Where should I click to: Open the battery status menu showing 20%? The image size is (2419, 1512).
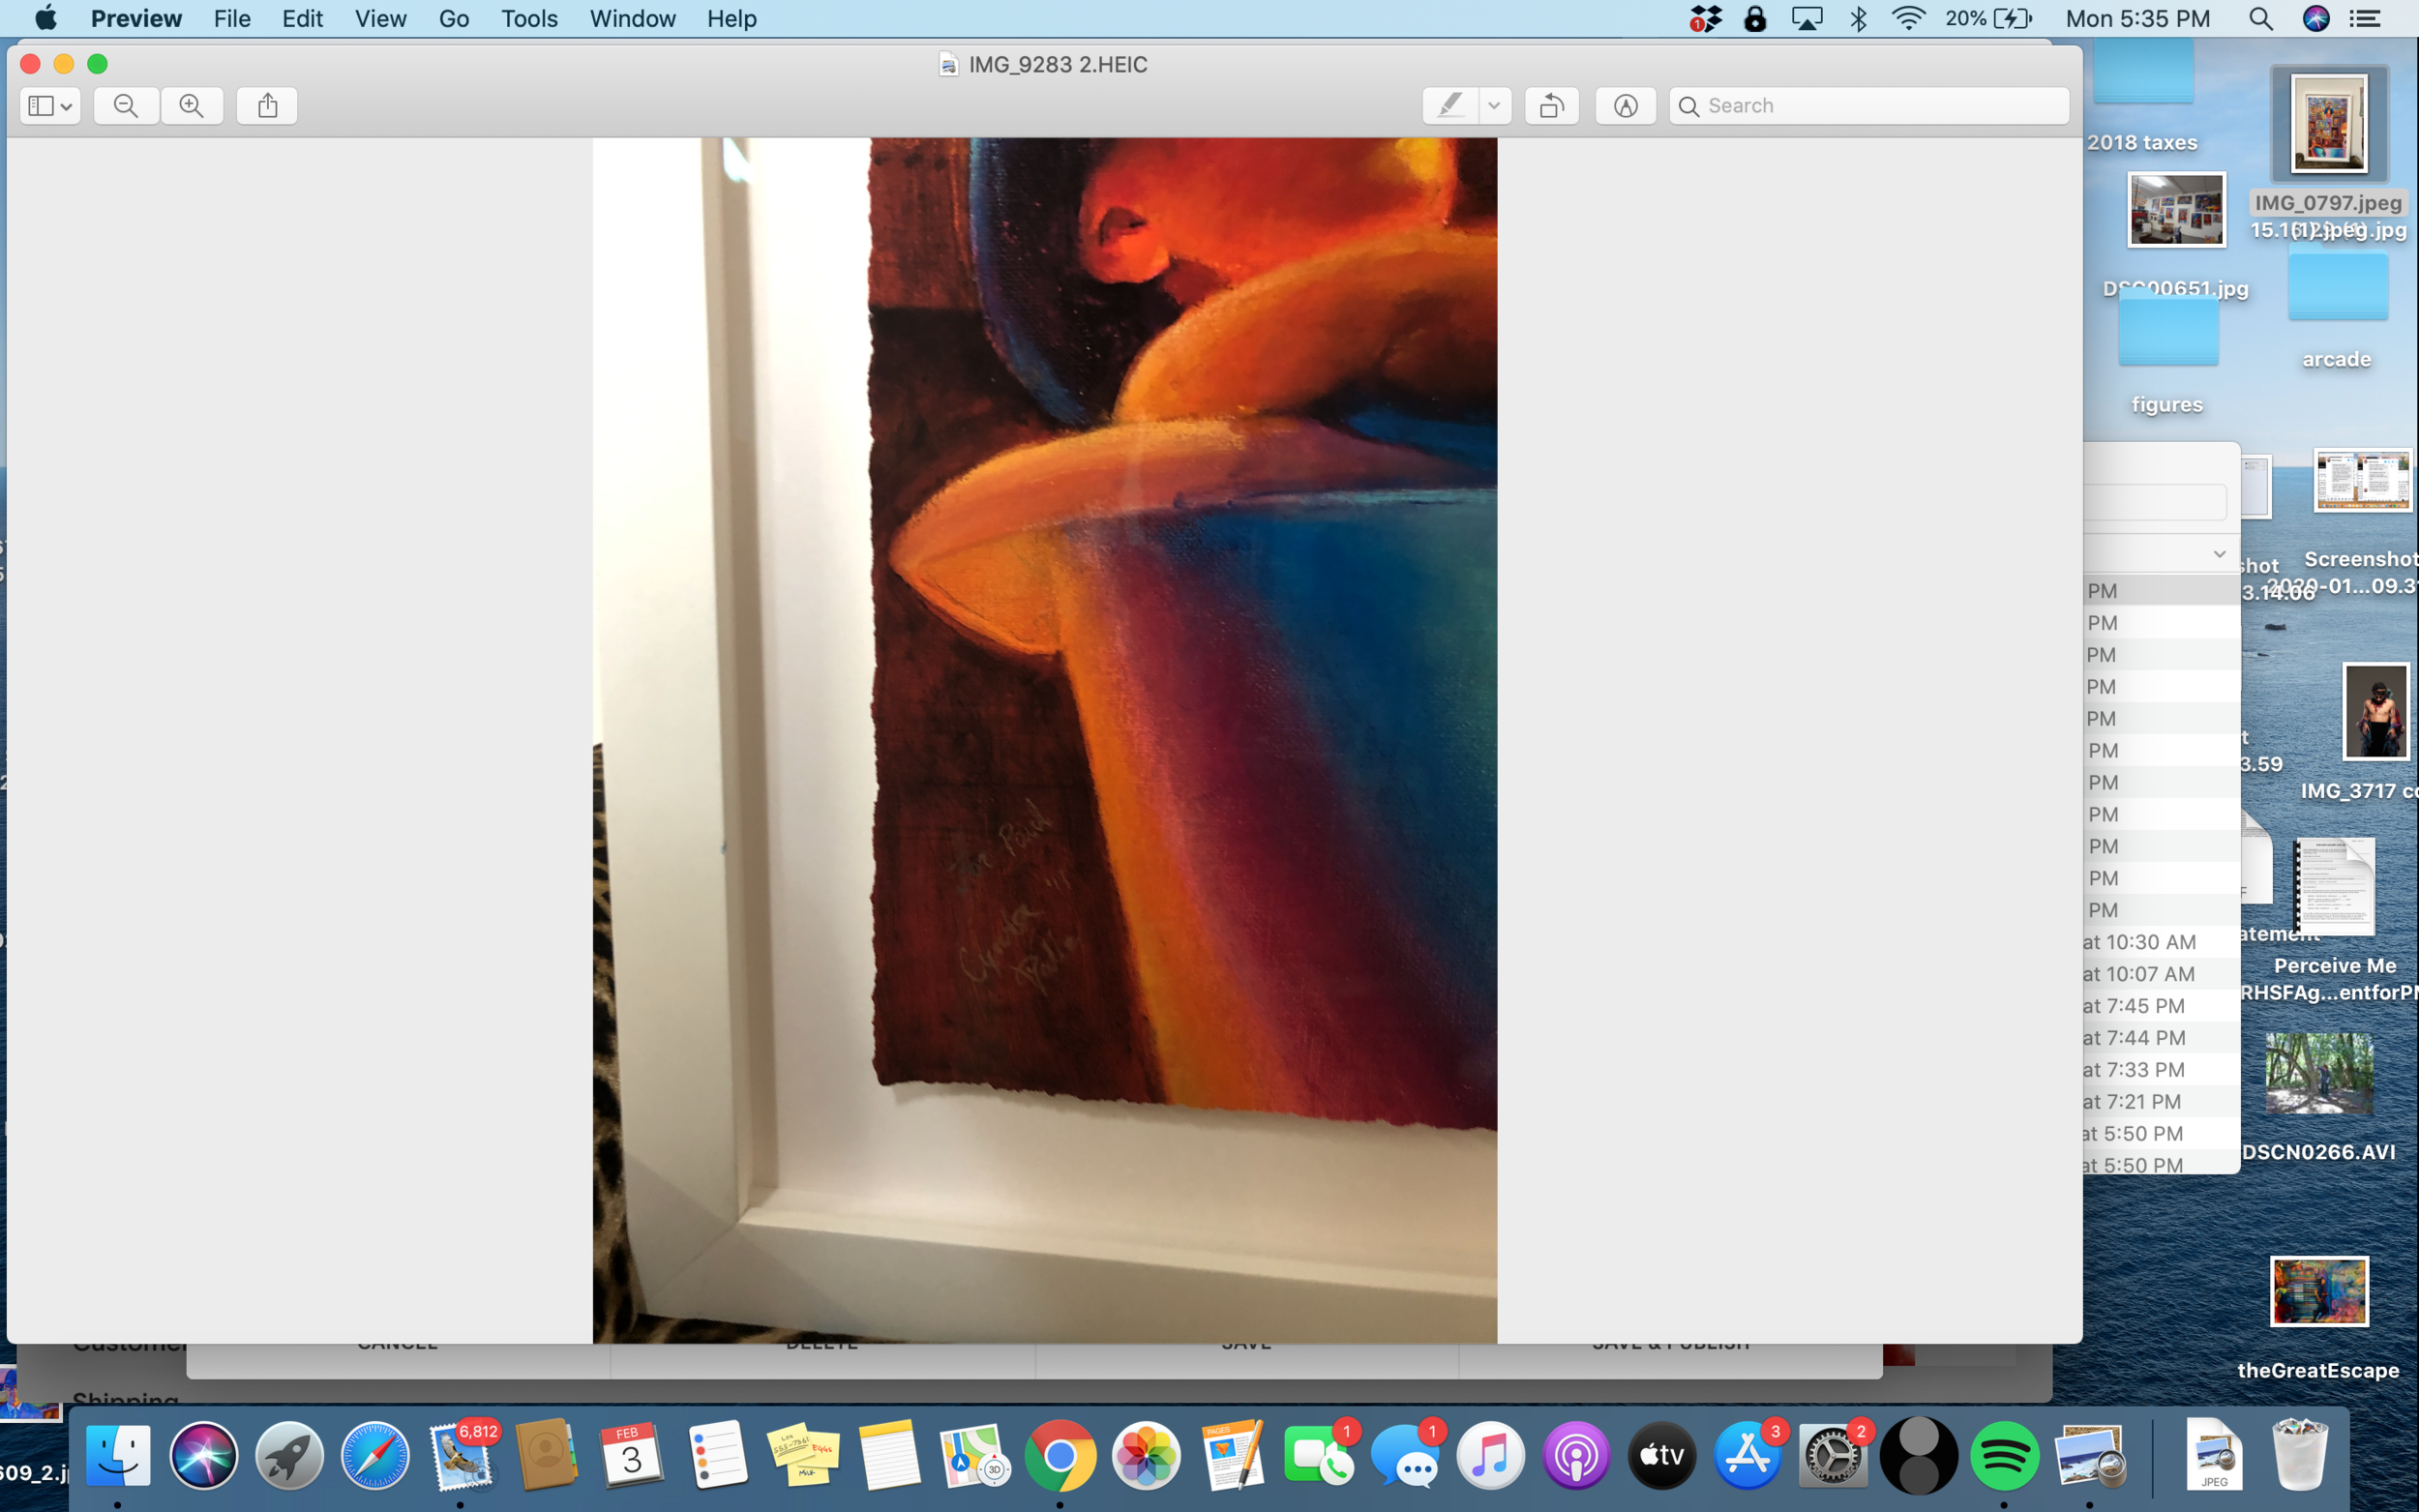tap(1989, 18)
